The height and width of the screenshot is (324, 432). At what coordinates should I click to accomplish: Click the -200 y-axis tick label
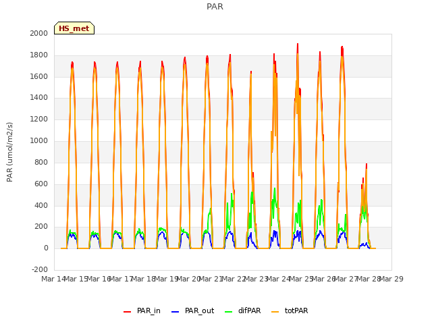pos(40,269)
